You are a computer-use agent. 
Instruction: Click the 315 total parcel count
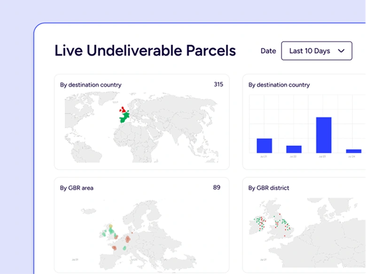pyautogui.click(x=218, y=84)
